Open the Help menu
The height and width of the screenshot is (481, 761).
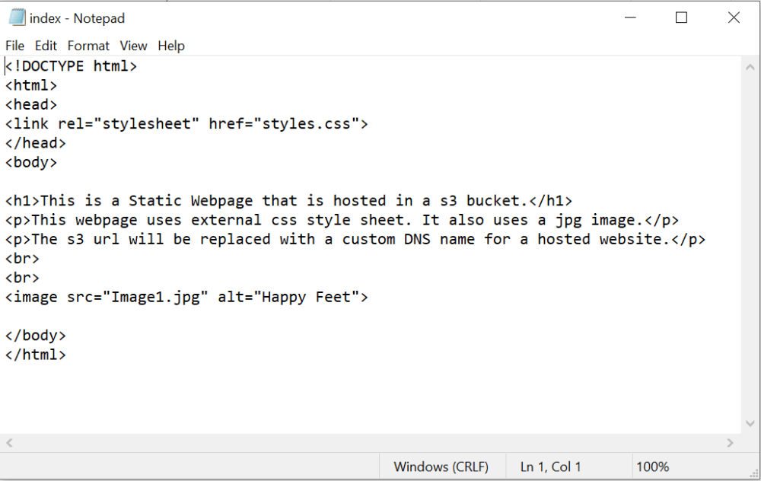pyautogui.click(x=171, y=46)
